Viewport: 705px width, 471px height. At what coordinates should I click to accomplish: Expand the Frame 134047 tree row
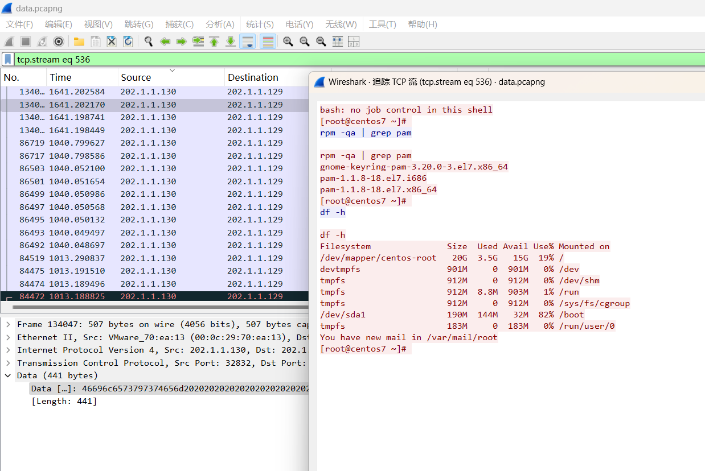8,324
